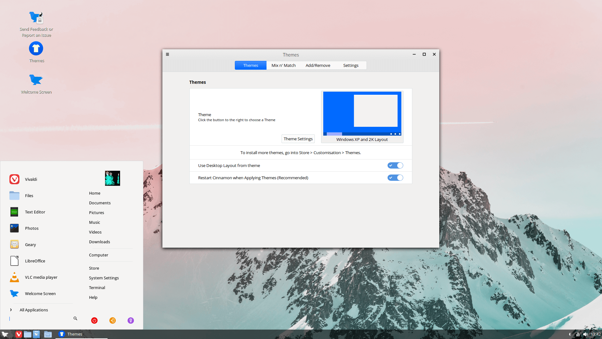
Task: Click the Theme Settings button
Action: [x=298, y=139]
